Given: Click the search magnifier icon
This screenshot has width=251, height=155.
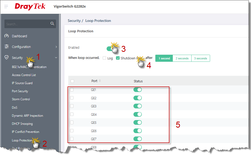Looking at the screenshot, I should [52, 24].
